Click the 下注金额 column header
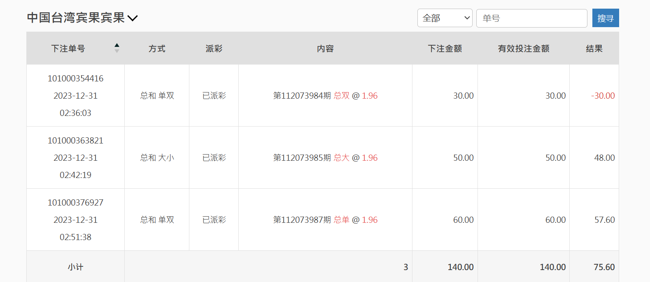The width and height of the screenshot is (650, 282). [445, 49]
